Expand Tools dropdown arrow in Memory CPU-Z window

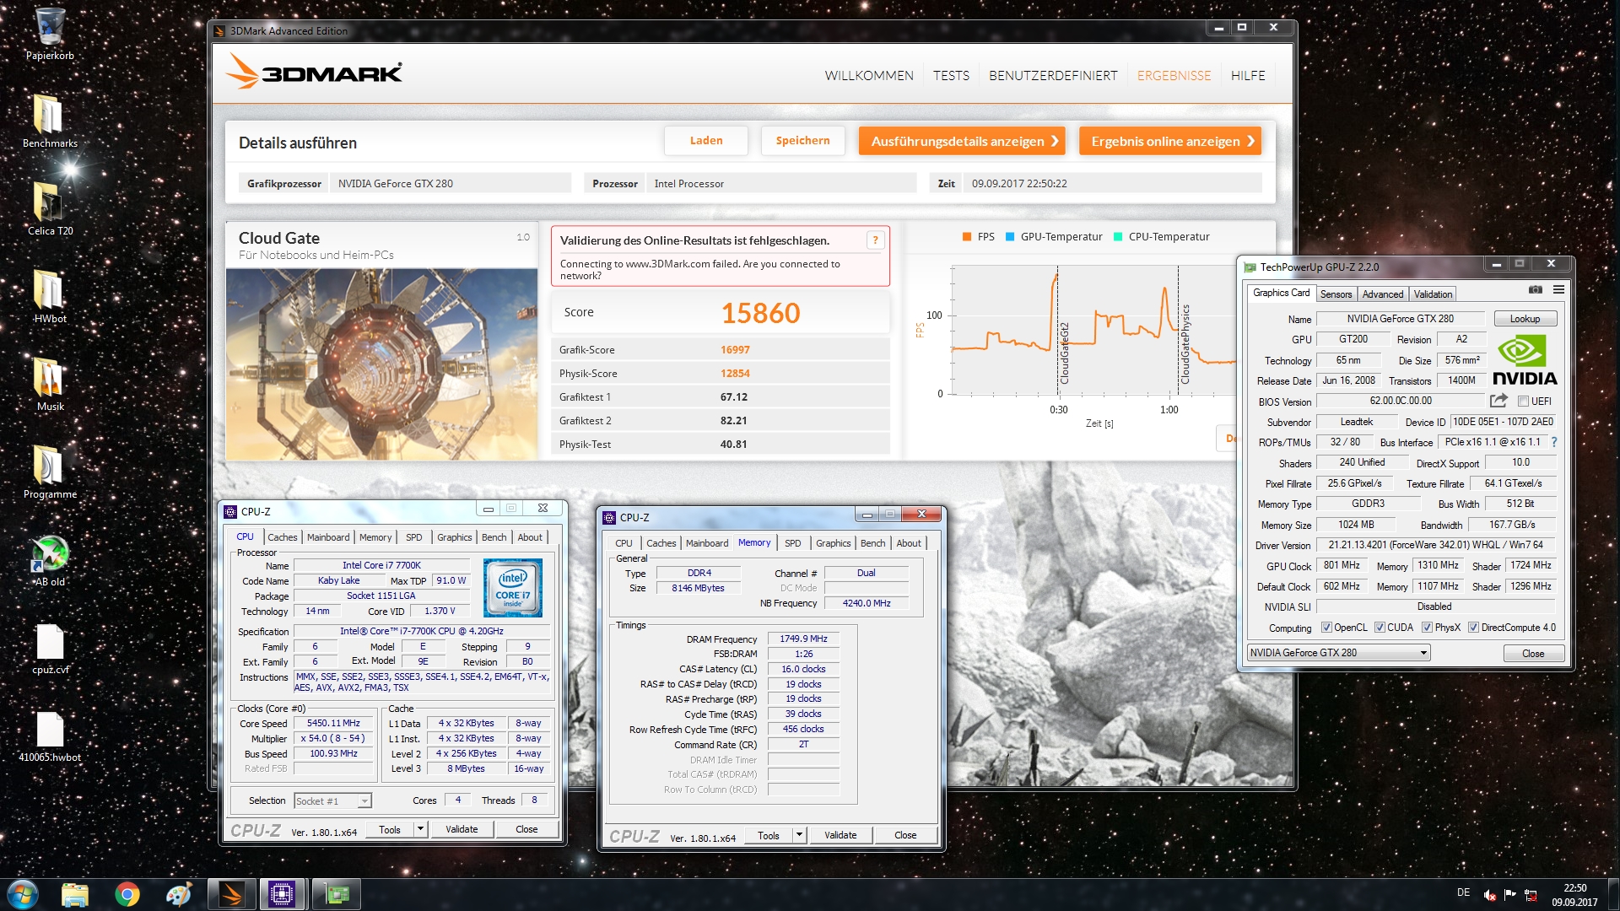click(x=799, y=835)
